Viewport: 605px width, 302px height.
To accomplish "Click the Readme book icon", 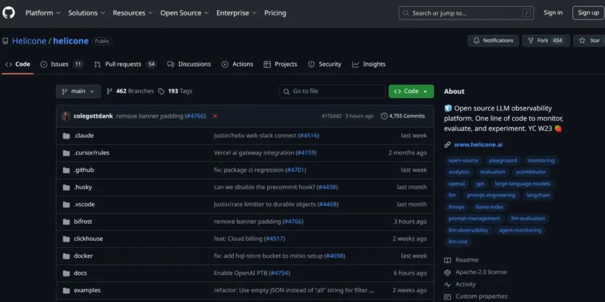I will tap(447, 260).
